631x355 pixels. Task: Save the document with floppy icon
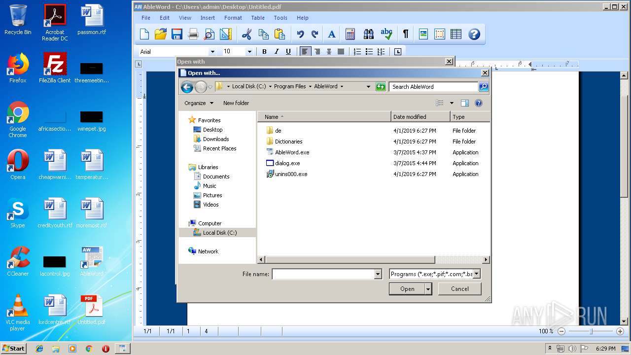pyautogui.click(x=177, y=34)
